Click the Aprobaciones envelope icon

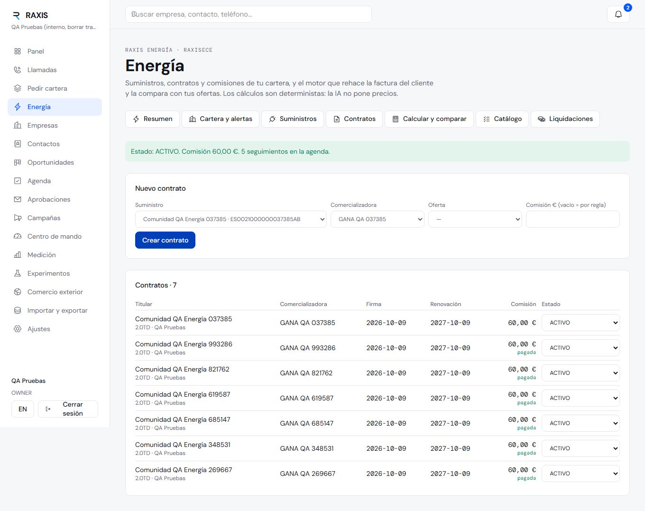(x=18, y=199)
